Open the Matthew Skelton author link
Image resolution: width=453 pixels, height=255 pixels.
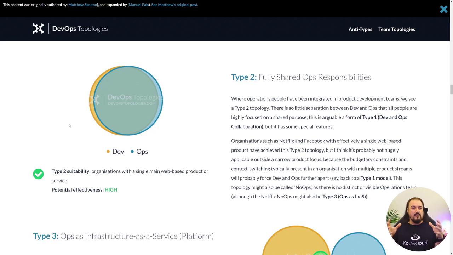[x=82, y=5]
